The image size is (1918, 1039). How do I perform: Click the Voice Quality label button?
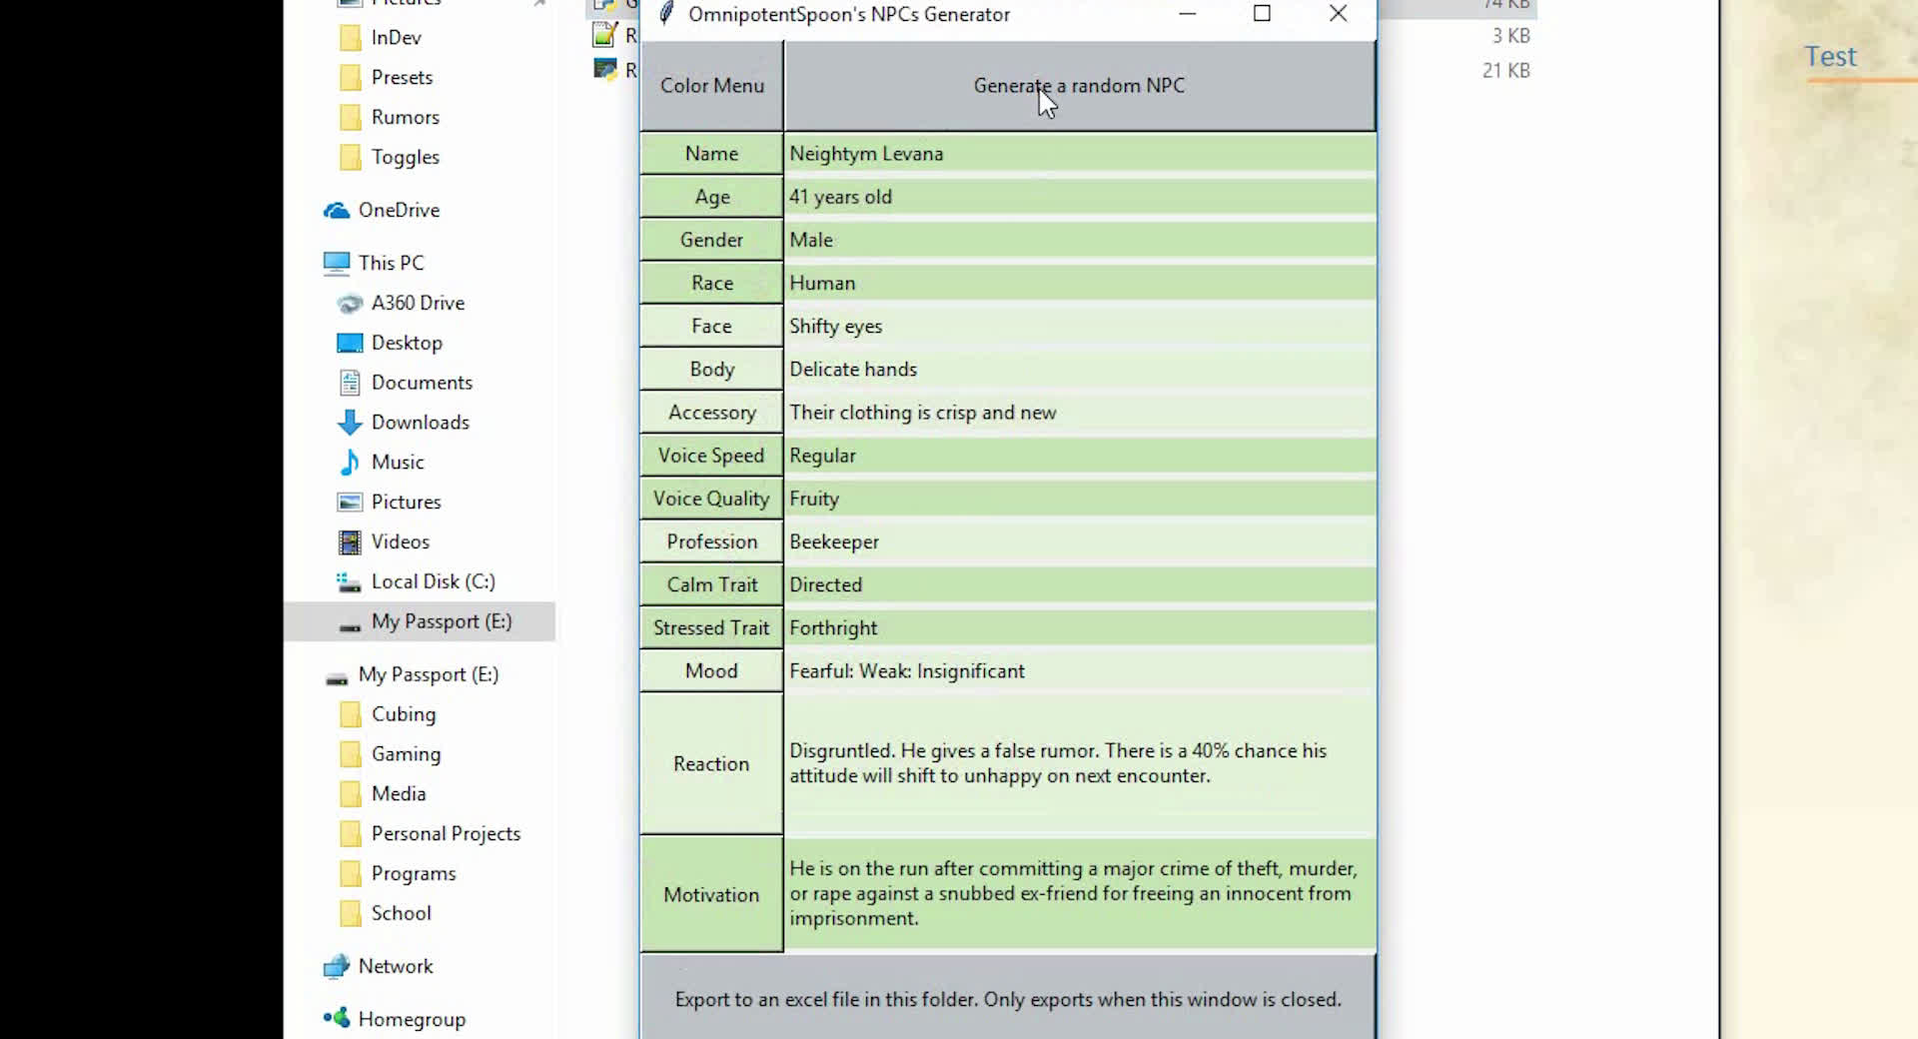(x=711, y=499)
